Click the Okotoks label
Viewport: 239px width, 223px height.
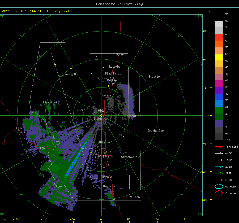tap(106, 177)
